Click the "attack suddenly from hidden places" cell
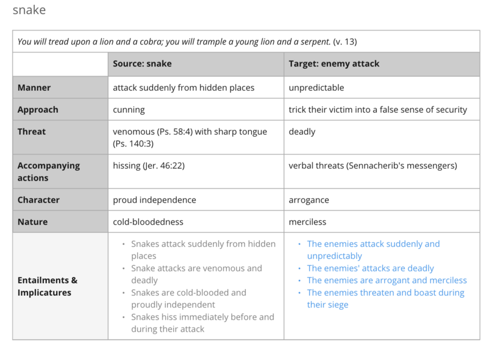 pos(184,88)
